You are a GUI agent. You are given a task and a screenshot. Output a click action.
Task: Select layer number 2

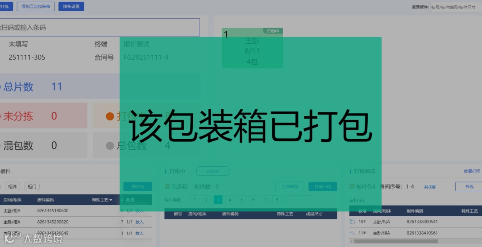[206, 200]
